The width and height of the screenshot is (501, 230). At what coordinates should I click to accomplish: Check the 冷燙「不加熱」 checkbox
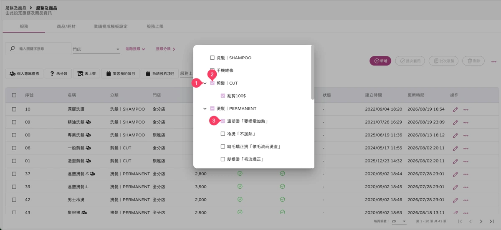tap(223, 134)
